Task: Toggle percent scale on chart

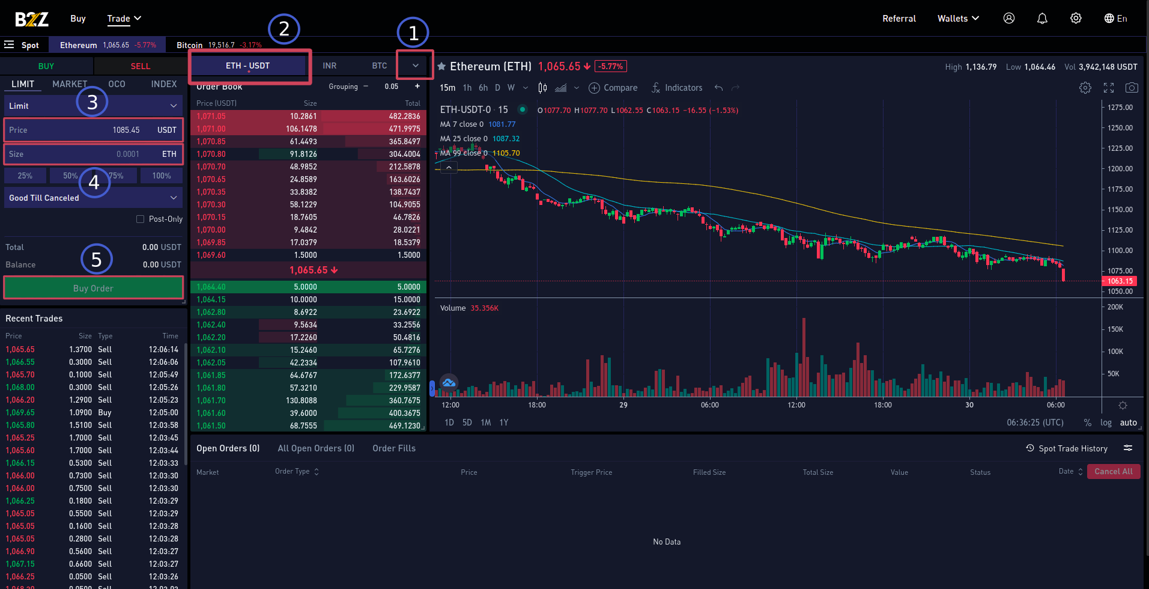Action: [1088, 423]
